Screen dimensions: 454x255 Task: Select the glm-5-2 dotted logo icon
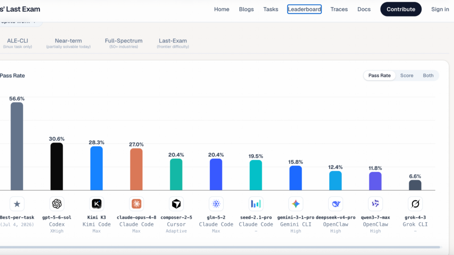click(216, 204)
